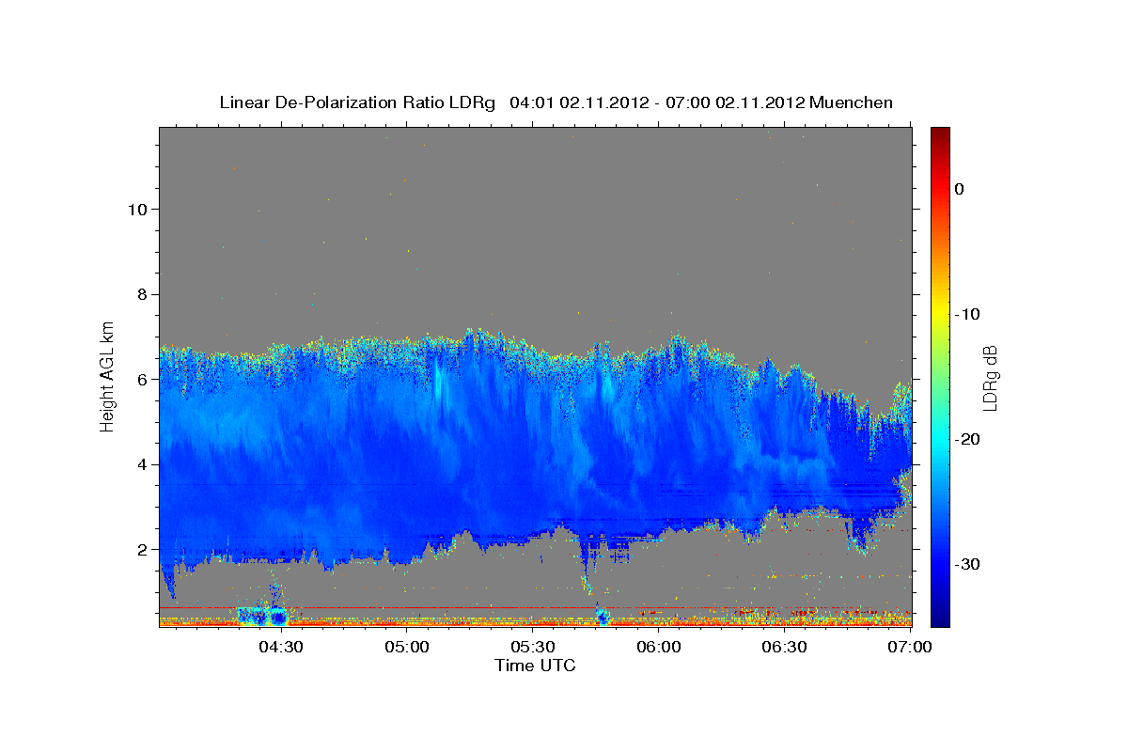The height and width of the screenshot is (752, 1128).
Task: Click the dark red top of colorbar
Action: pyautogui.click(x=940, y=136)
